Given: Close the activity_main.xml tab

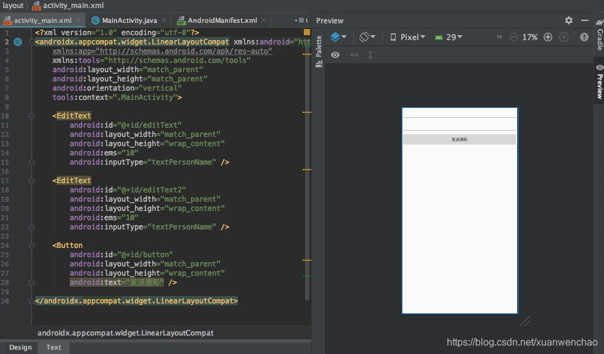Looking at the screenshot, I should [78, 20].
